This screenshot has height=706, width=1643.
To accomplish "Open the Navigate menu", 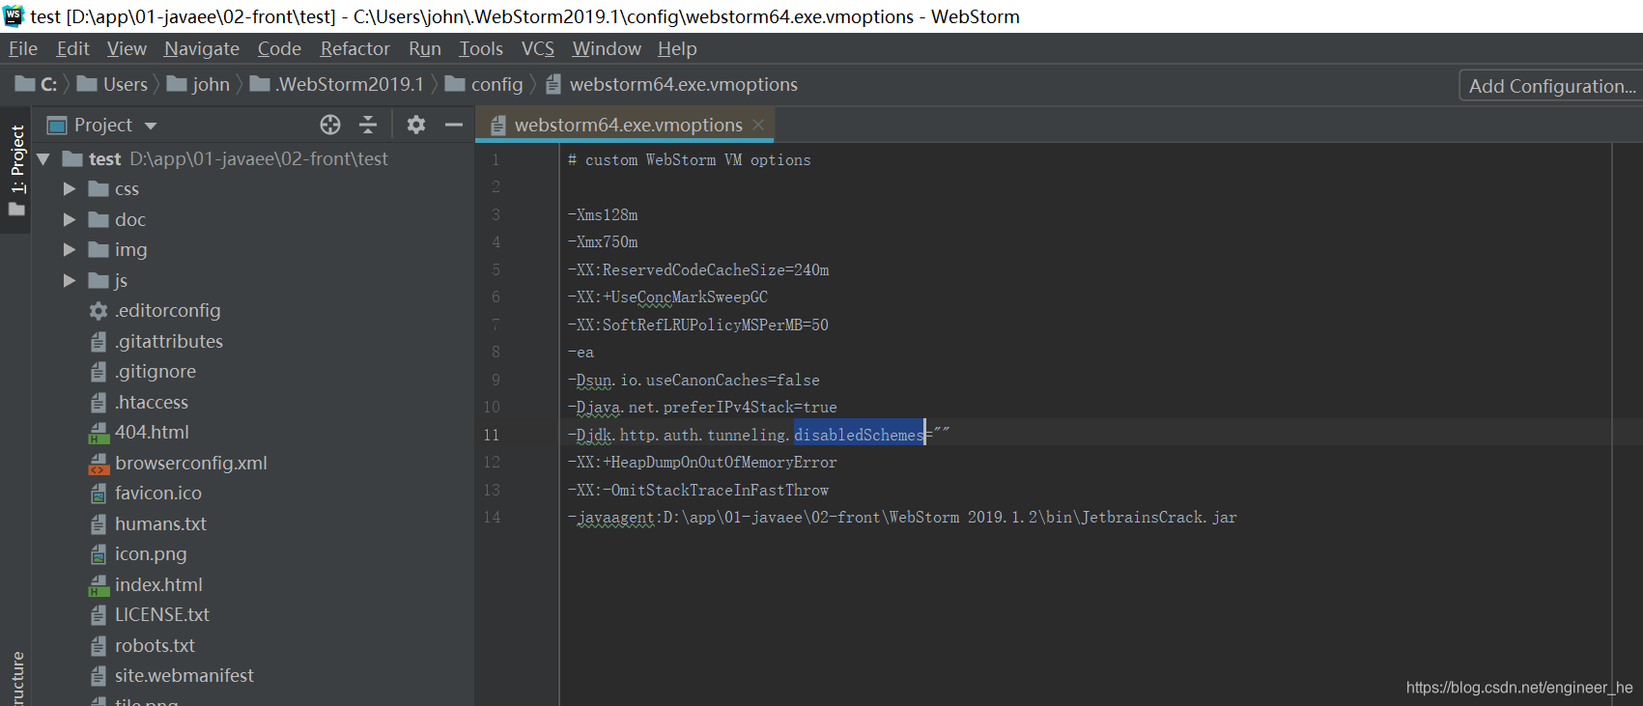I will (x=202, y=48).
